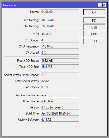Screen dimensions: 109x138
Task: Click the Total Sector Writes field
Action: 60,81
